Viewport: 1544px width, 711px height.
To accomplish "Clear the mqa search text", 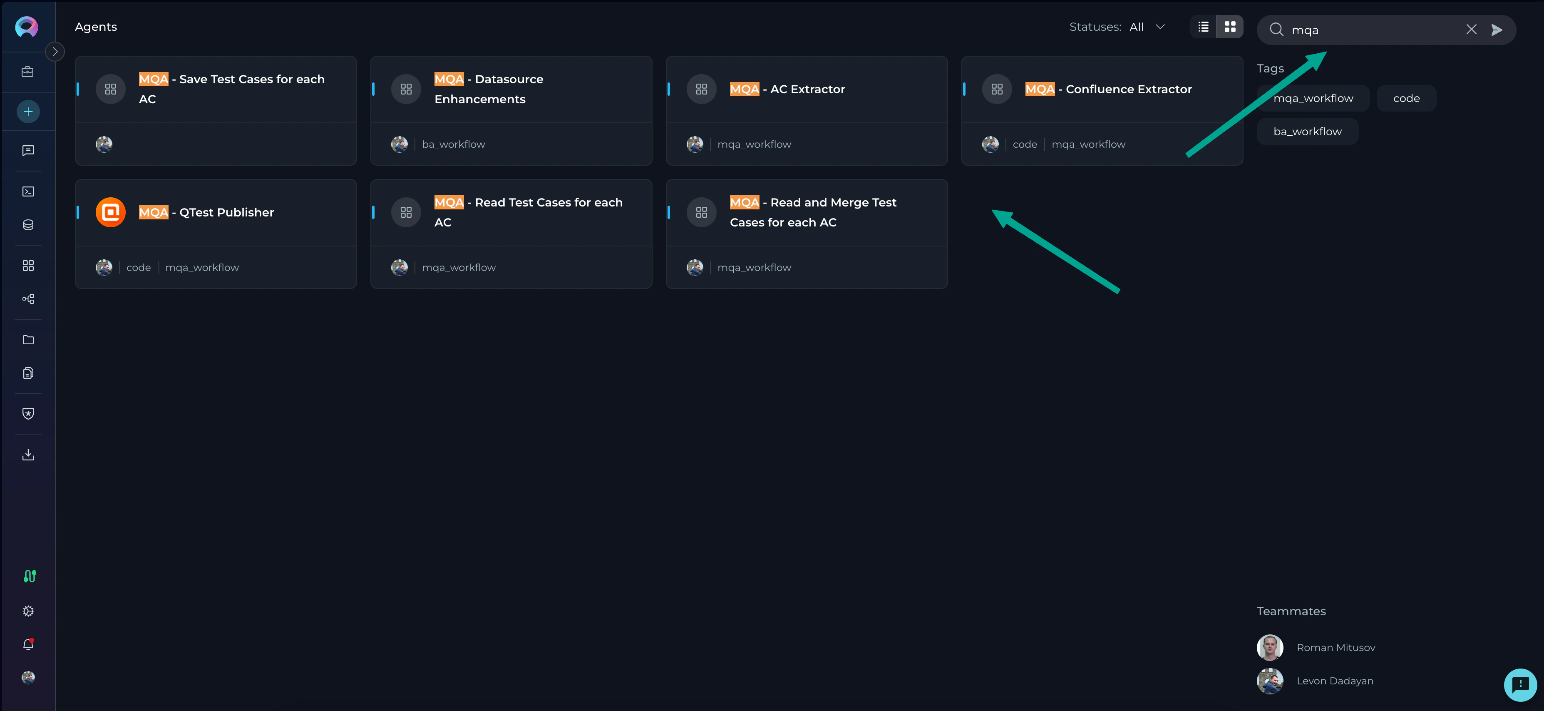I will click(x=1471, y=30).
